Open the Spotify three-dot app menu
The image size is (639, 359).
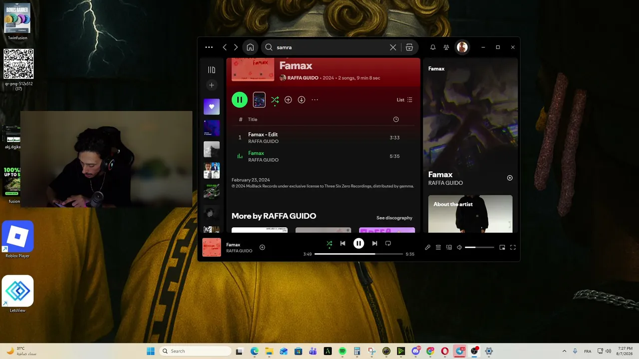click(x=209, y=47)
